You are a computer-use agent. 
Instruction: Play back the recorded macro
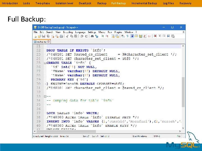click(x=164, y=36)
